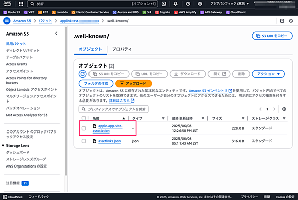Follow the Amazon S3 インベントリ link
Viewport: 298px width, 200px height.
[x=211, y=91]
